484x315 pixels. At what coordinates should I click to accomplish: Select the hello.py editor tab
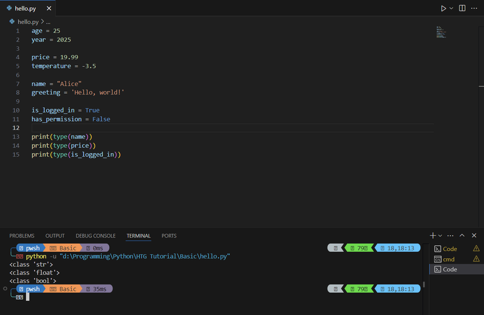click(x=25, y=9)
